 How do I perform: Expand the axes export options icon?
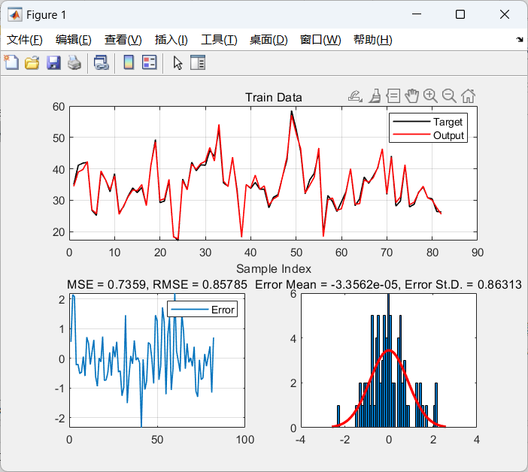[x=355, y=95]
